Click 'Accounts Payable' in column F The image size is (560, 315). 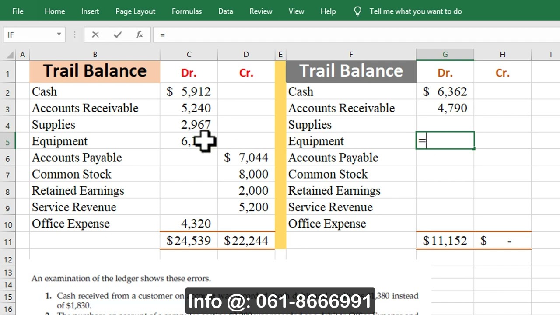coord(333,158)
